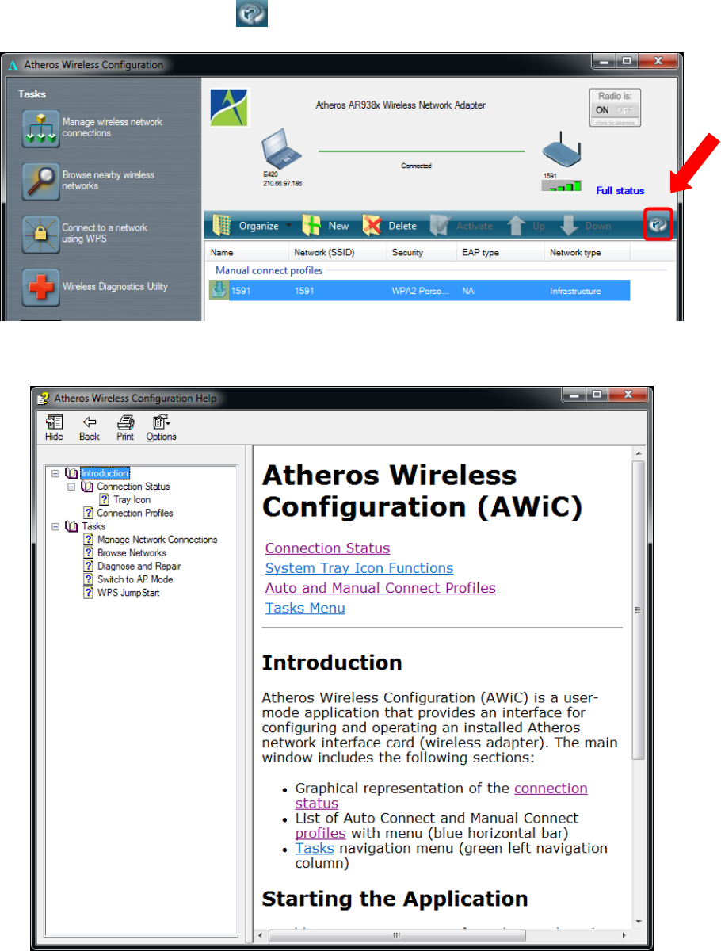
Task: Select Tasks in the help tree
Action: point(93,526)
